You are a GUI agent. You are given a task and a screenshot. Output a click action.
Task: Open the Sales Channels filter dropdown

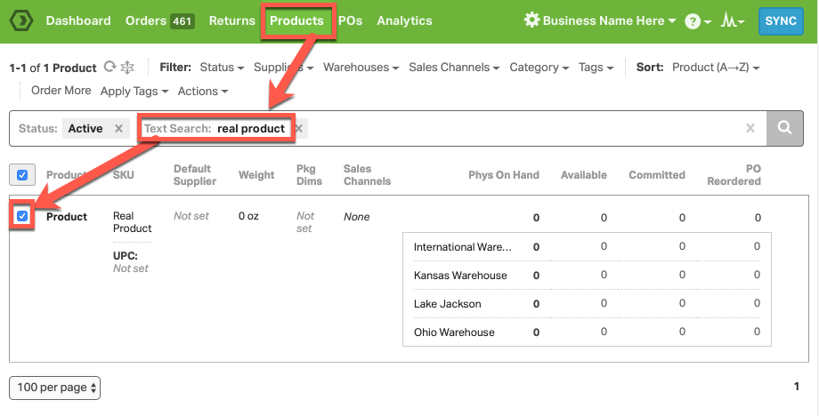tap(454, 68)
